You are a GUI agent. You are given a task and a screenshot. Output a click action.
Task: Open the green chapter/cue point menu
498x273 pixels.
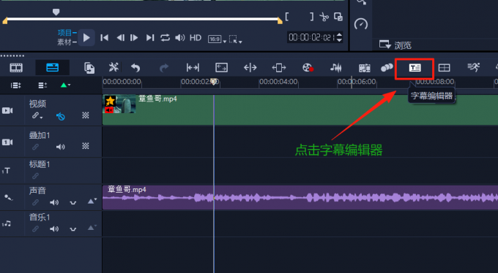tap(65, 85)
